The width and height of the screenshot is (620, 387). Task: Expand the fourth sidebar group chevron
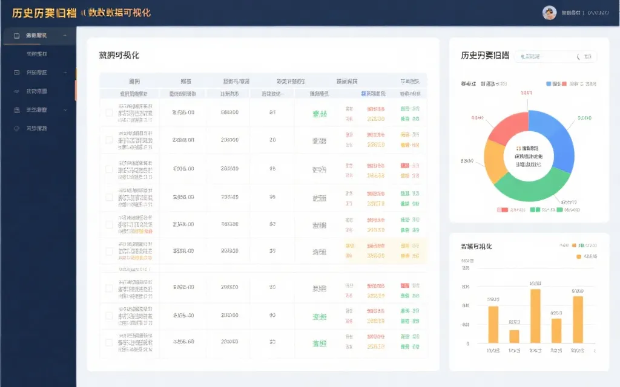(x=65, y=110)
